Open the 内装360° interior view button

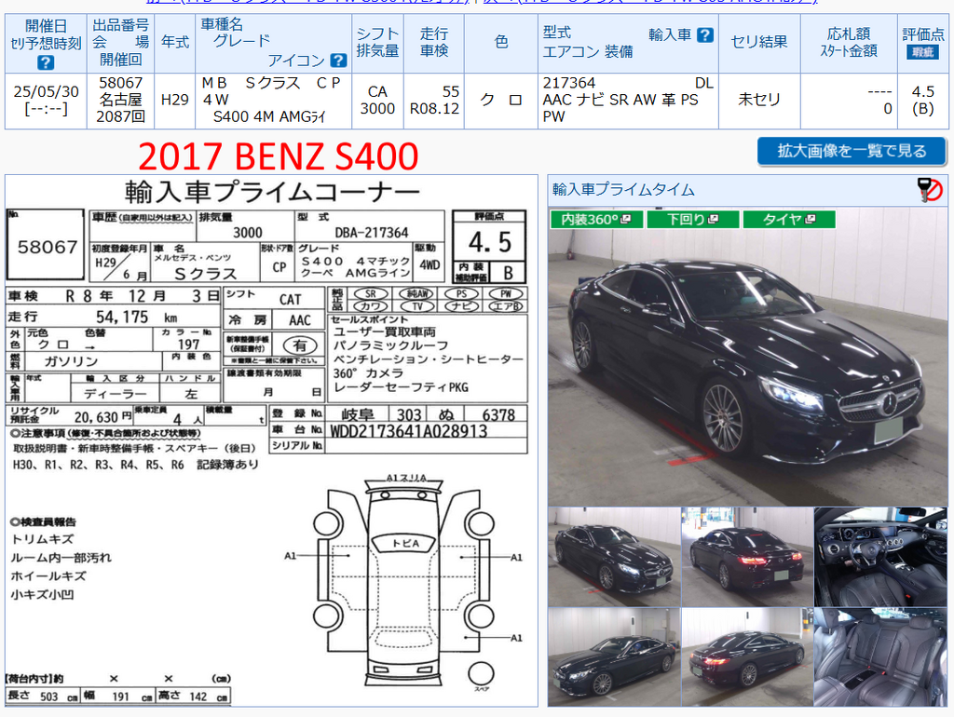pos(596,219)
